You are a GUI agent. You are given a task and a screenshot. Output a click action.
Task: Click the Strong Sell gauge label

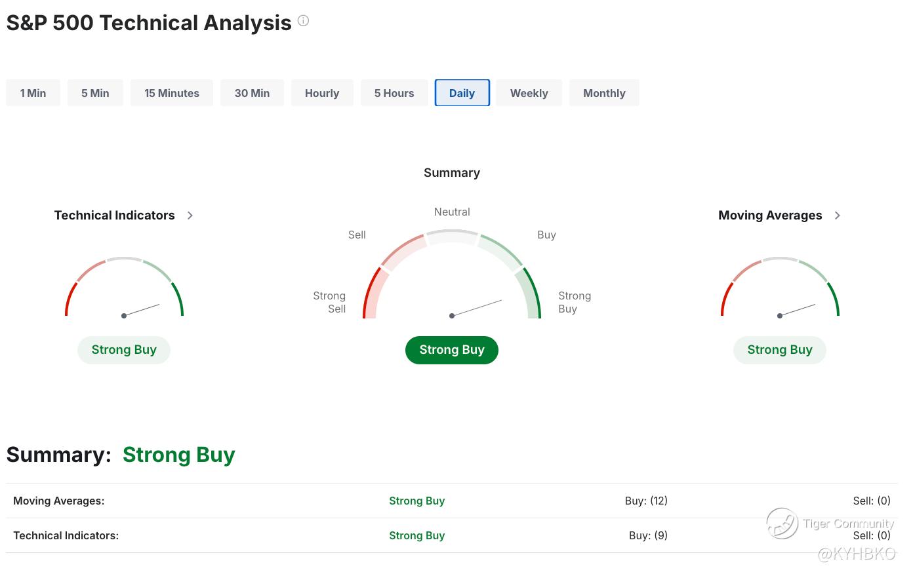tap(329, 303)
